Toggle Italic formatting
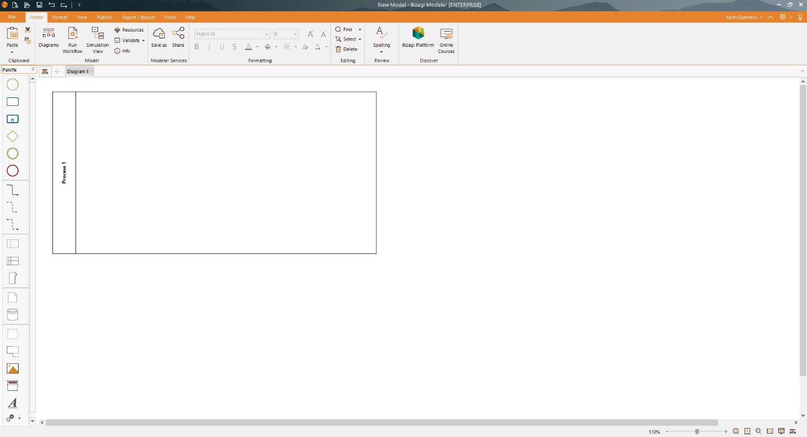807x437 pixels. (x=209, y=47)
